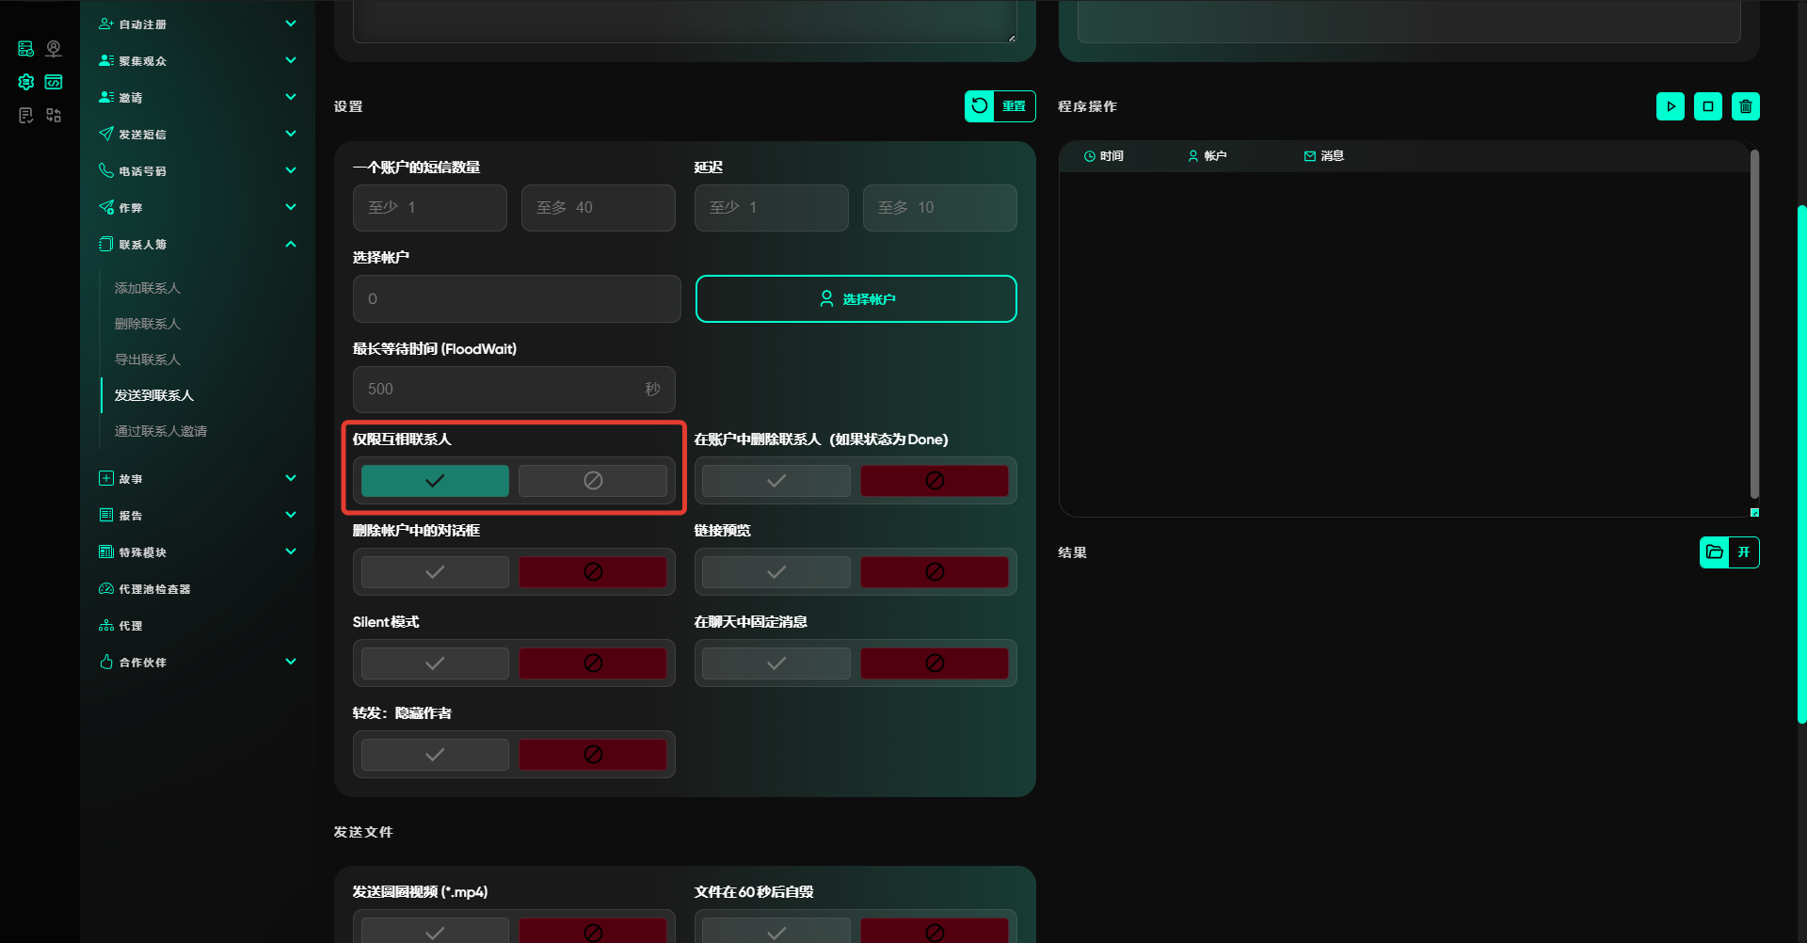Viewport: 1807px width, 943px height.
Task: Disable 仅限互相联系人 with the ban option
Action: [593, 481]
